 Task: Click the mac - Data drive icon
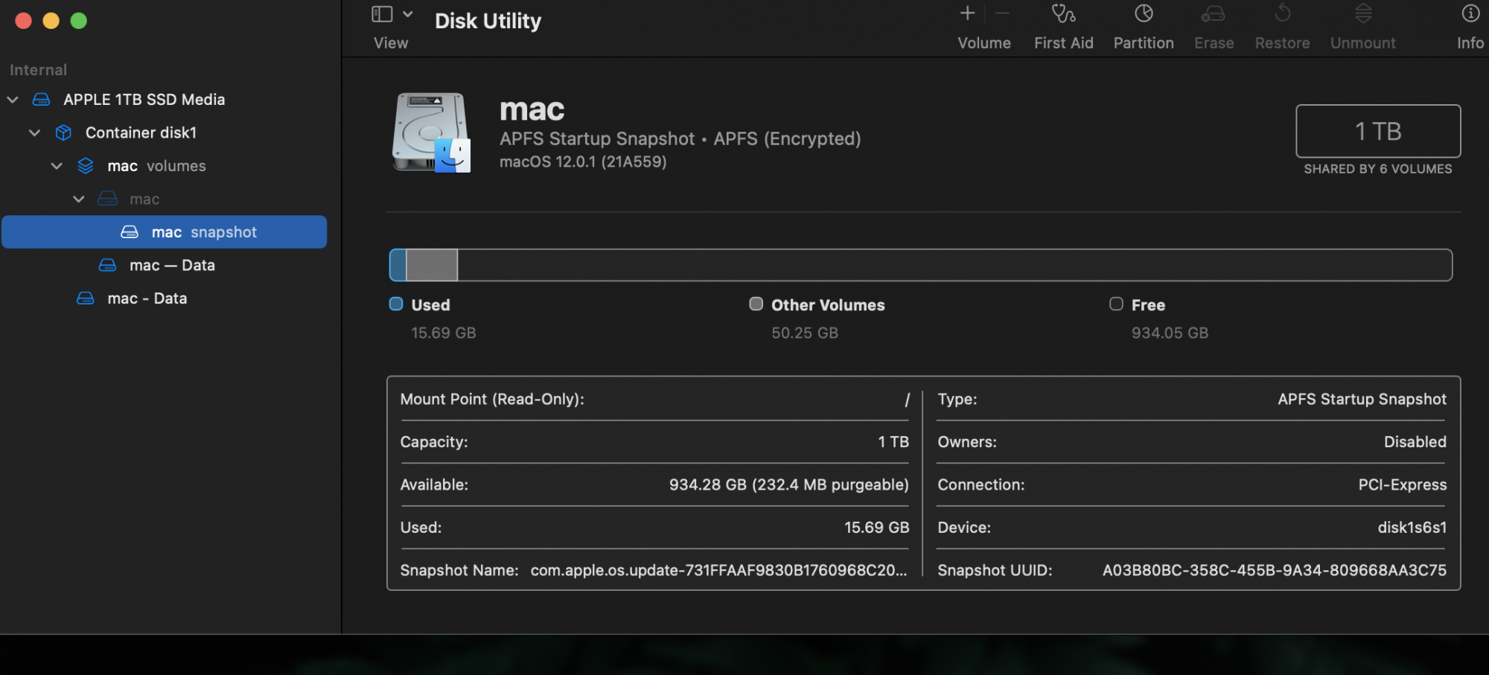pos(86,298)
